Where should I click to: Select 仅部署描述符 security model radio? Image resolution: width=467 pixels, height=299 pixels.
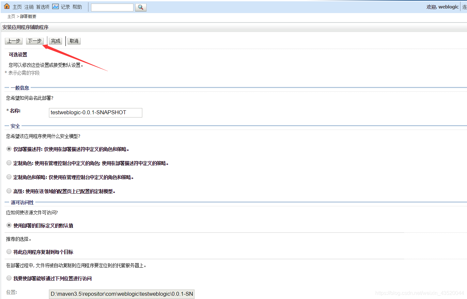9,149
